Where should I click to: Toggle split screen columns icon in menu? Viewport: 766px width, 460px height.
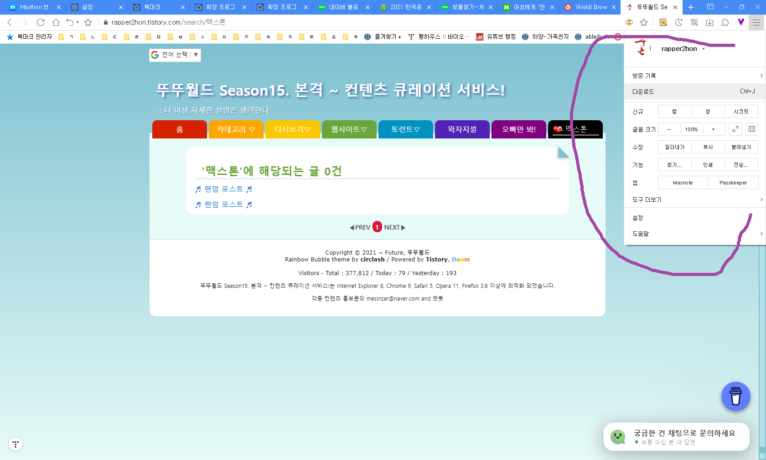[752, 129]
